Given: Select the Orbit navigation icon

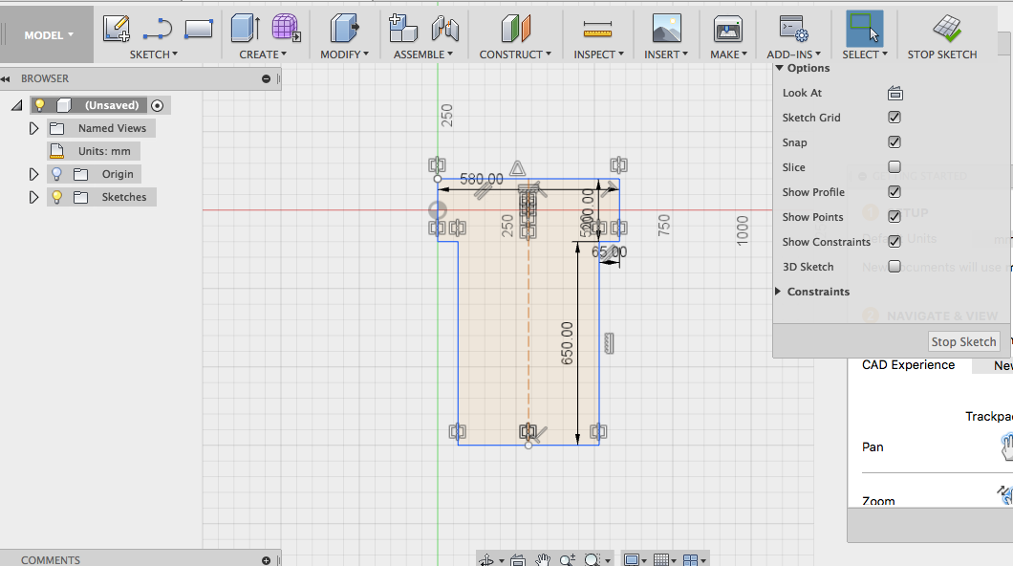Looking at the screenshot, I should 486,560.
